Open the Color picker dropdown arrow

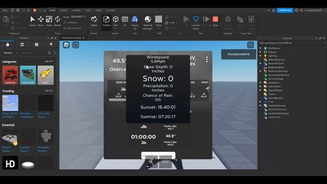coord(158,29)
